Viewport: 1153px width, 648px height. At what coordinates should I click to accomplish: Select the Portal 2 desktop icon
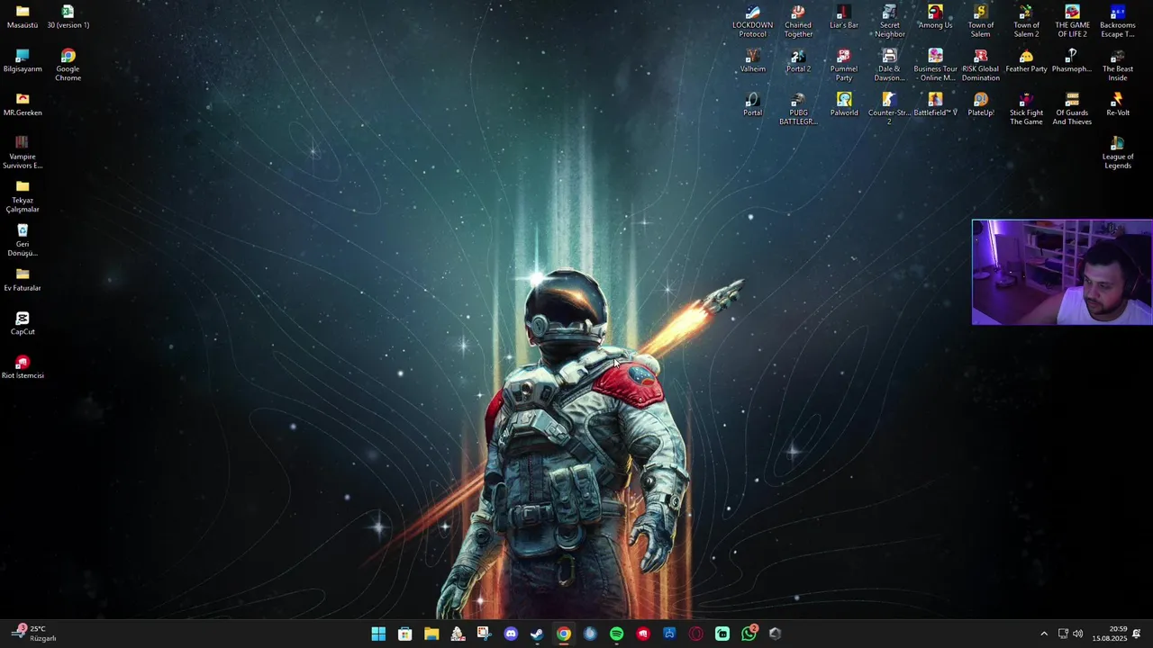point(798,61)
